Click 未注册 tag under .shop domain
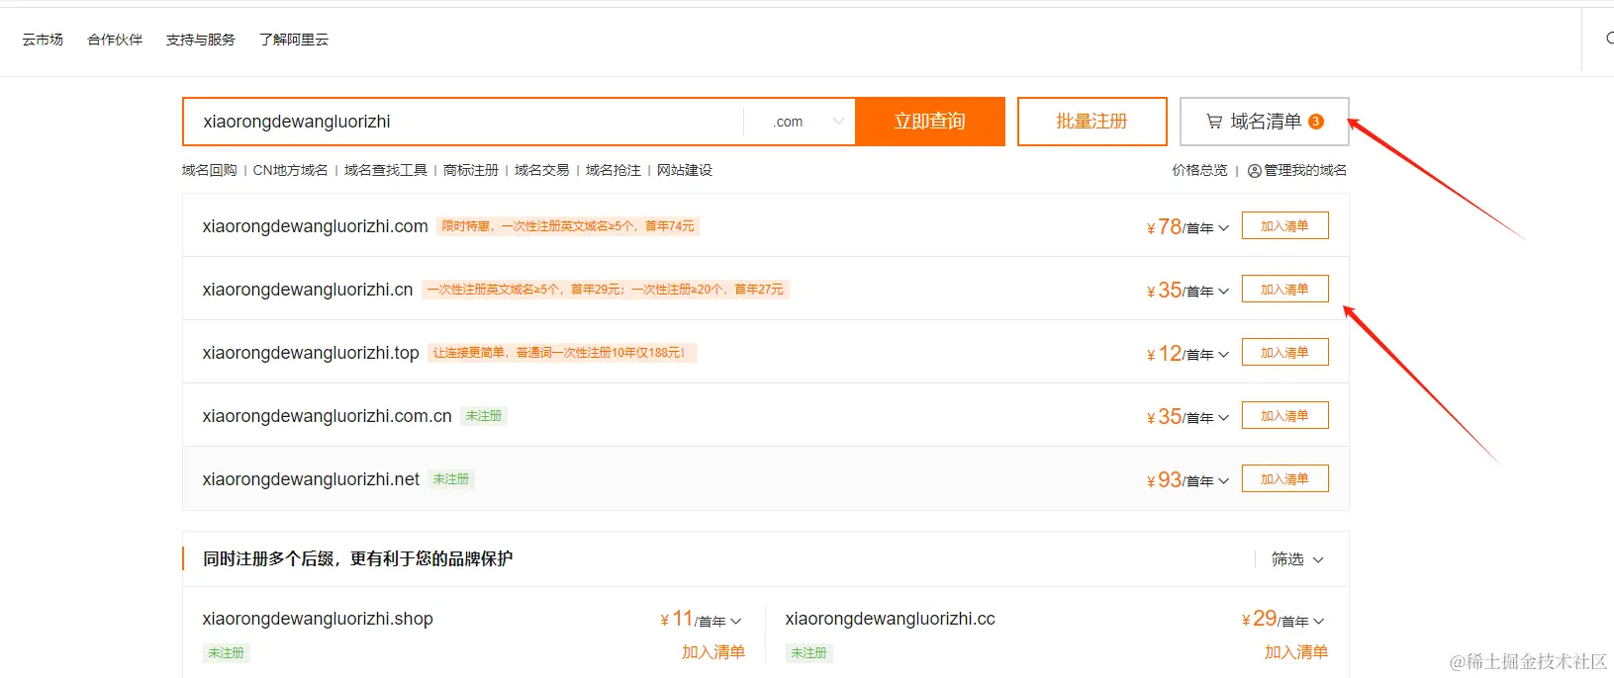 [227, 653]
